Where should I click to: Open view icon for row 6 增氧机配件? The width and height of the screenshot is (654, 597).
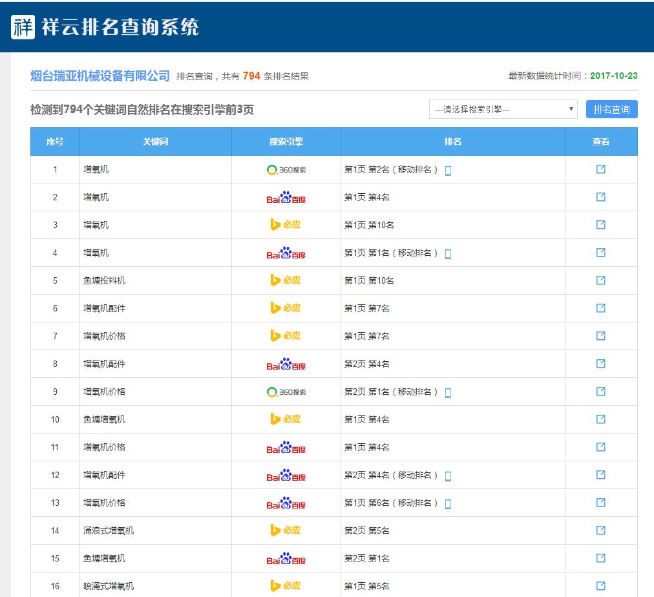click(600, 308)
